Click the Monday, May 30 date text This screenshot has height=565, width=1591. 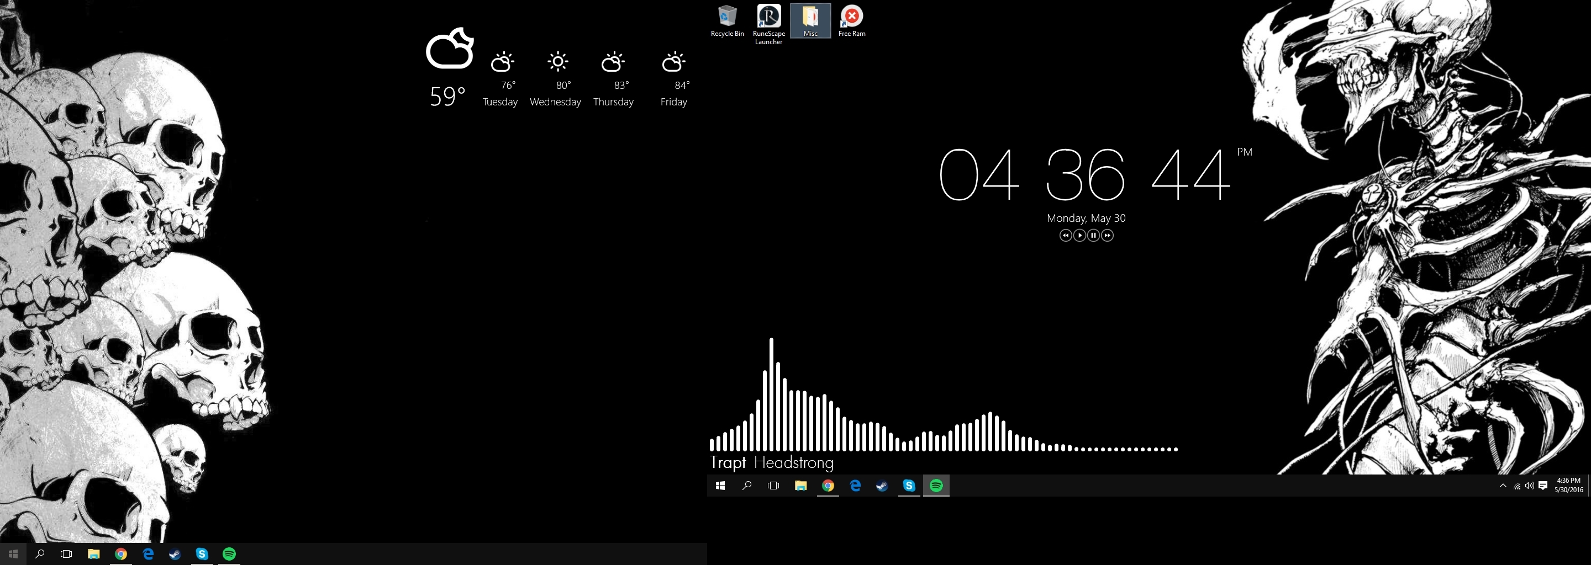1086,218
